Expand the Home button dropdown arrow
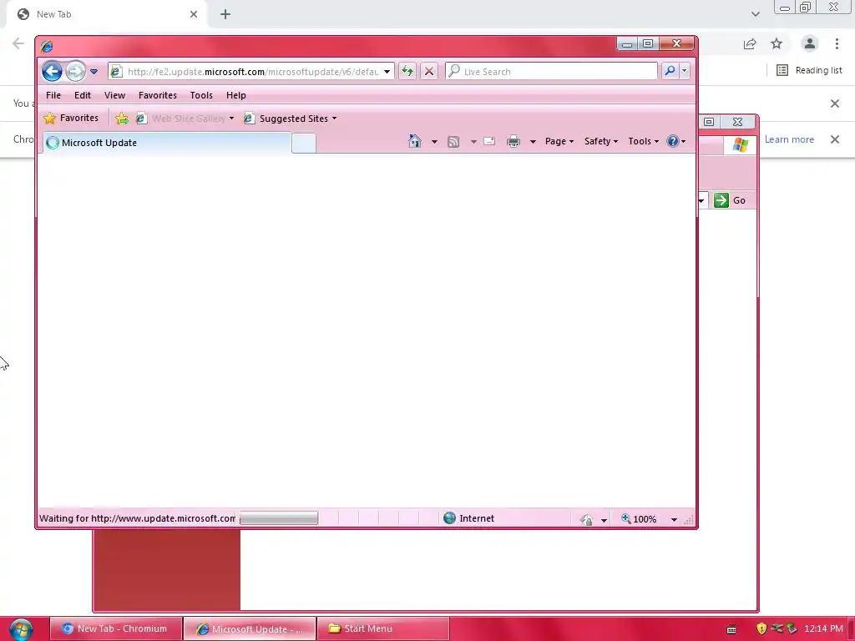Screen dimensions: 855x641 tap(434, 142)
